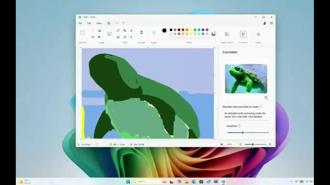Apply generated image to canvas icon
Image resolution: width=330 pixels, height=185 pixels.
[x=266, y=97]
